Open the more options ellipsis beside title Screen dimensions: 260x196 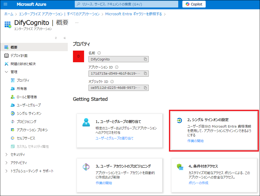pyautogui.click(x=77, y=22)
